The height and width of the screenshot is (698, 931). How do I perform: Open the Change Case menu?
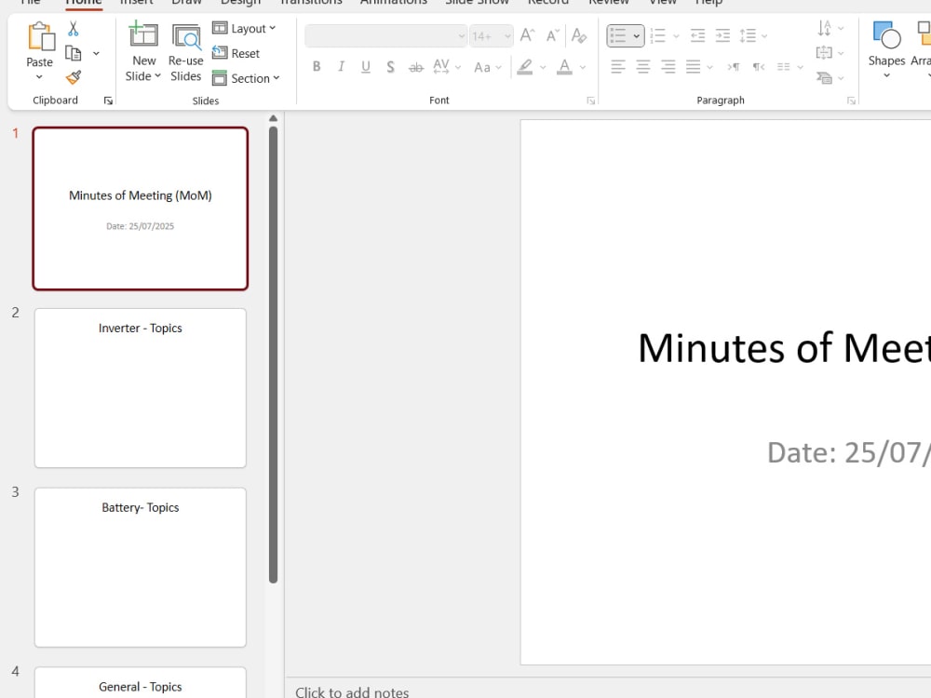click(x=488, y=67)
